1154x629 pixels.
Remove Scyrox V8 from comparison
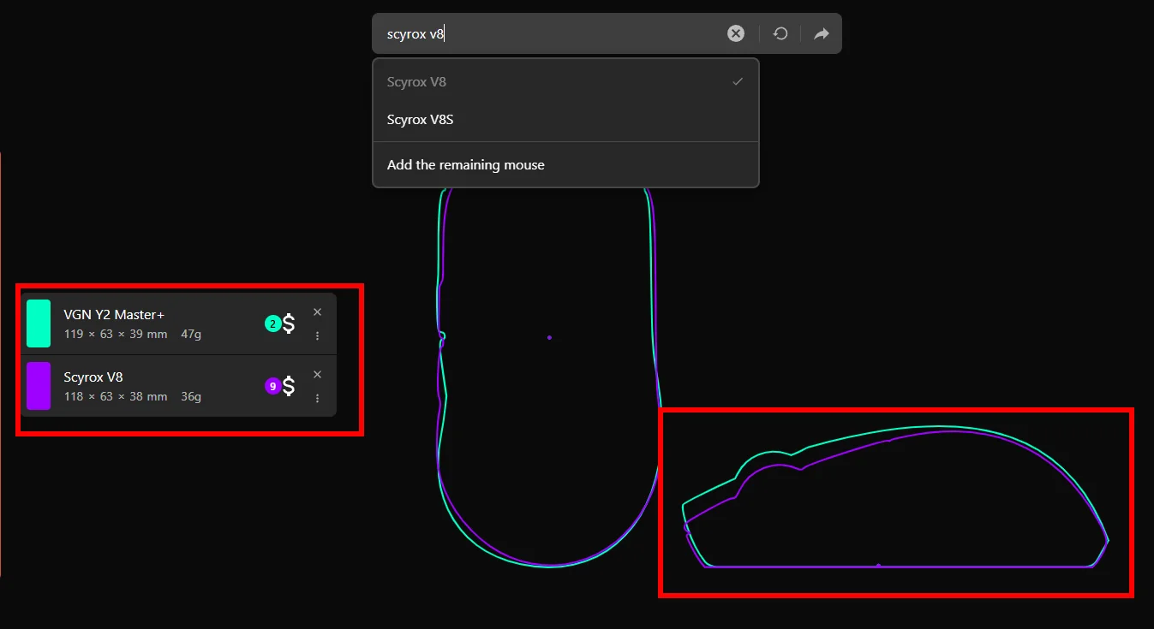coord(317,375)
